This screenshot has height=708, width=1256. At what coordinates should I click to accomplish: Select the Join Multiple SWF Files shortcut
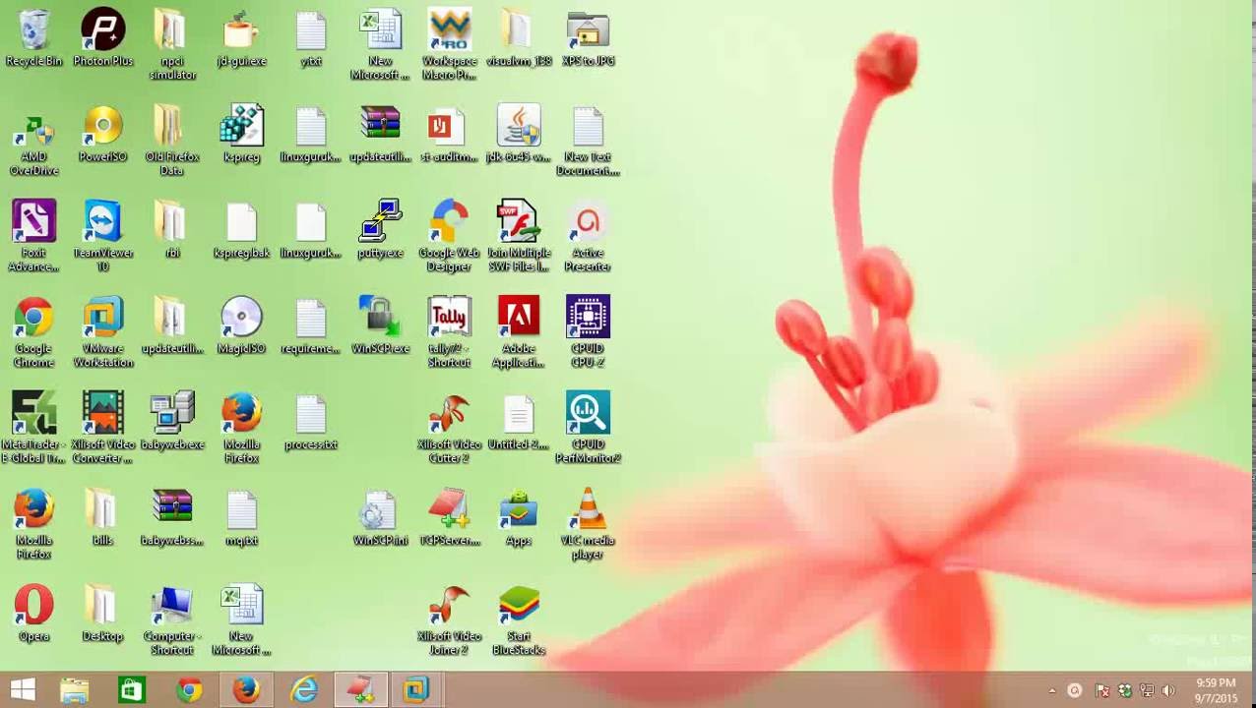click(x=518, y=221)
